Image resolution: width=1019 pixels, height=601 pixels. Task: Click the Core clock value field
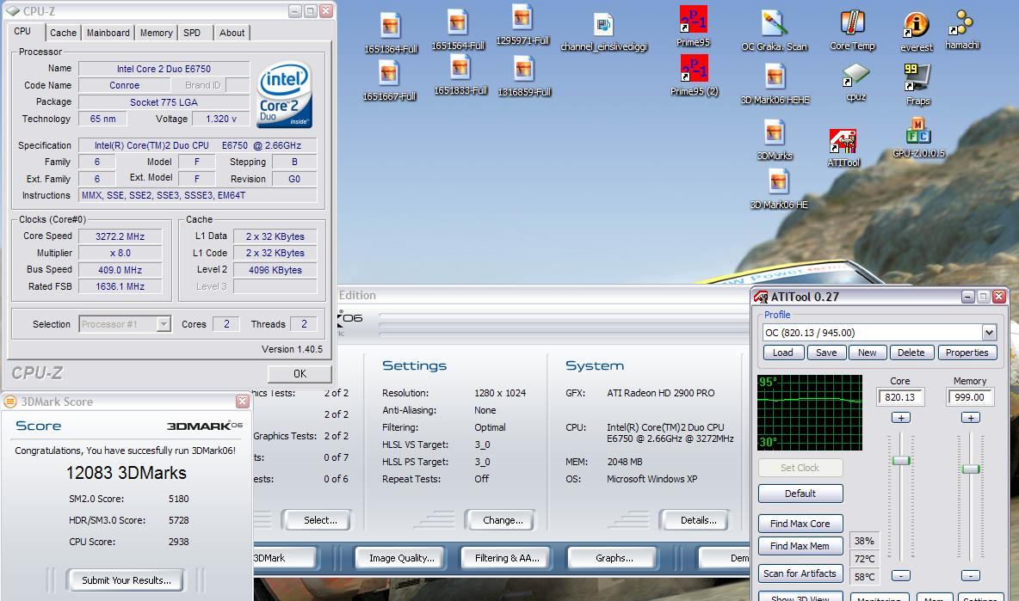(900, 397)
